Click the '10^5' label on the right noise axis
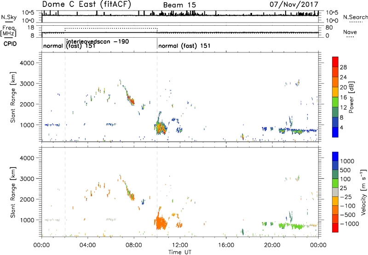This screenshot has width=368, height=255. click(x=332, y=12)
